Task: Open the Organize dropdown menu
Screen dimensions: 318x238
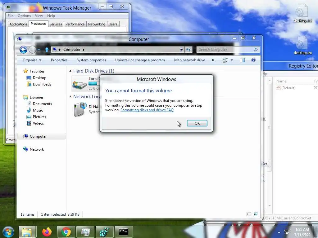Action: click(x=32, y=60)
